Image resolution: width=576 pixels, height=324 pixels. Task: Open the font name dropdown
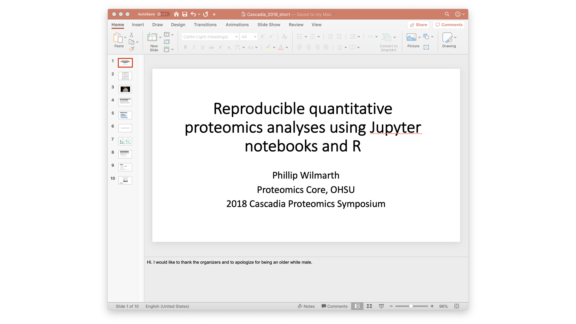tap(236, 37)
